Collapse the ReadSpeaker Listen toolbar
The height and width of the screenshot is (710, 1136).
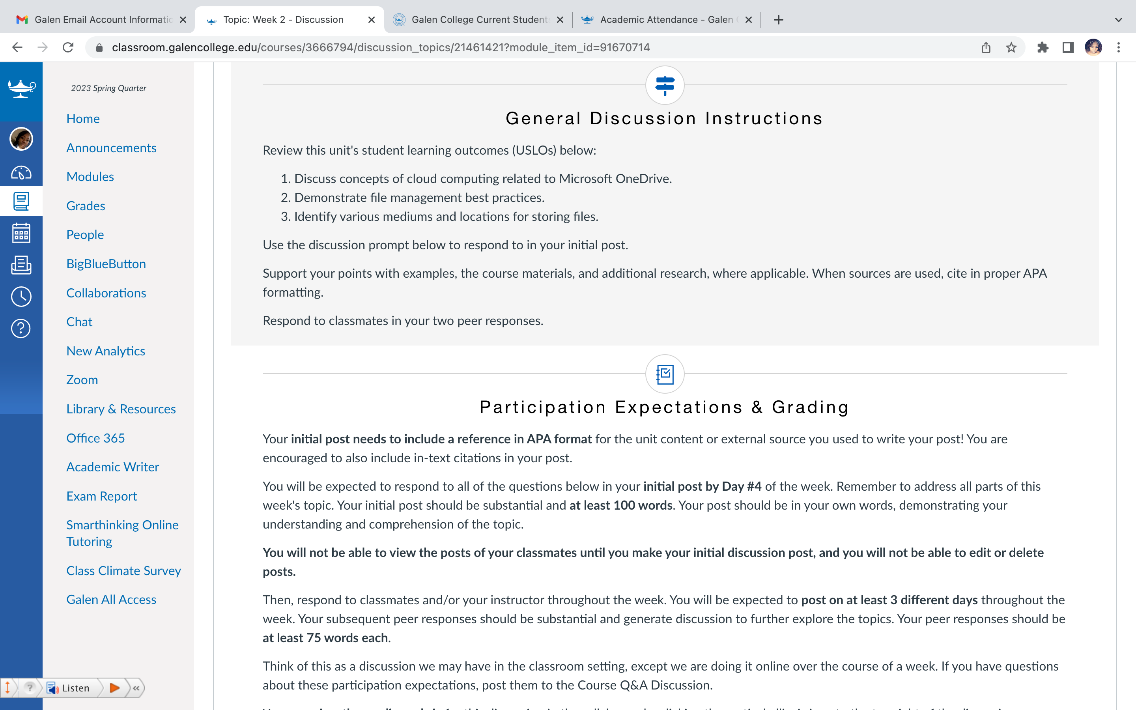136,688
